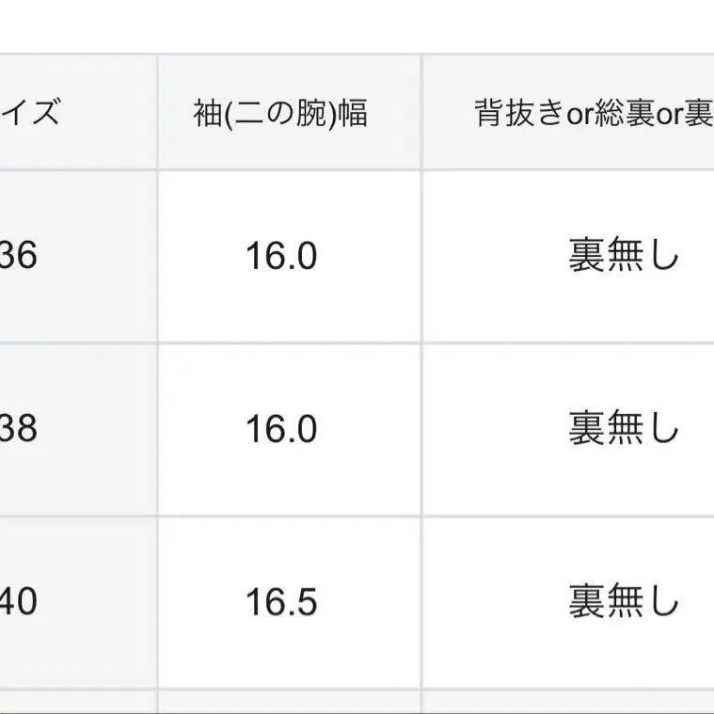
Task: Click the cut-off cell below size 40
Action: click(x=75, y=703)
